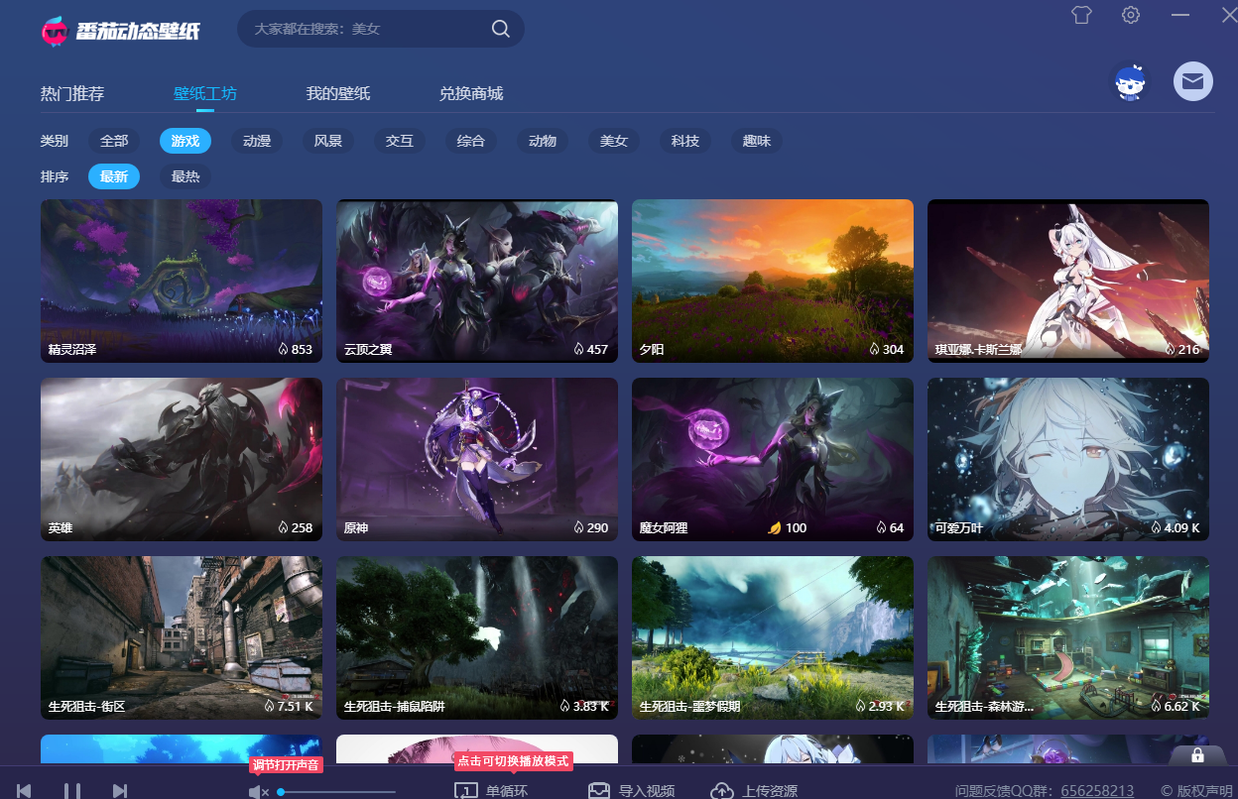Open the skin changer shirt icon
Image resolution: width=1238 pixels, height=799 pixels.
click(1081, 15)
